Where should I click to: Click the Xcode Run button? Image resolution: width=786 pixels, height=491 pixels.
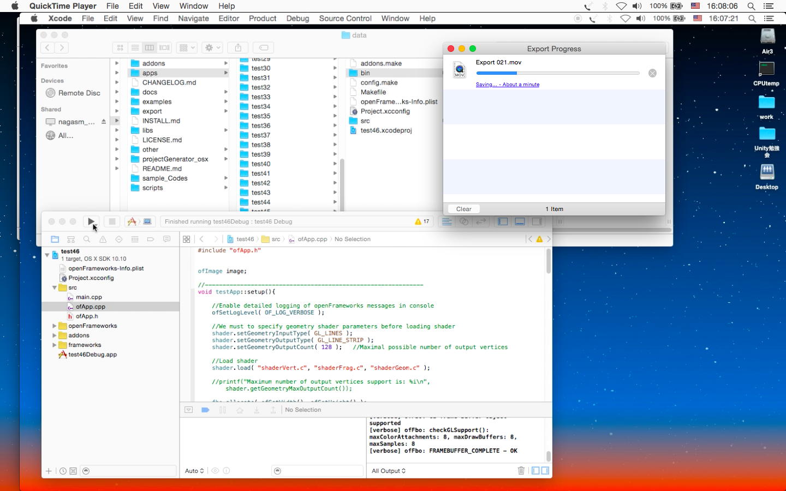coord(91,221)
